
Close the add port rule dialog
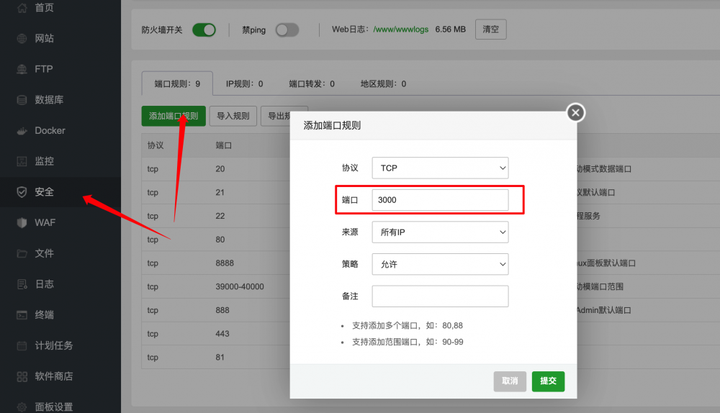(x=575, y=112)
